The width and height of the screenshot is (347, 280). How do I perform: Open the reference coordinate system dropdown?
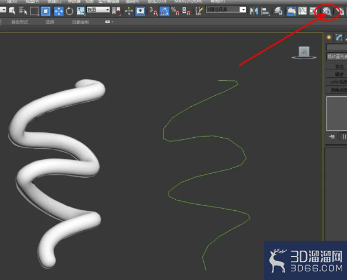point(98,9)
